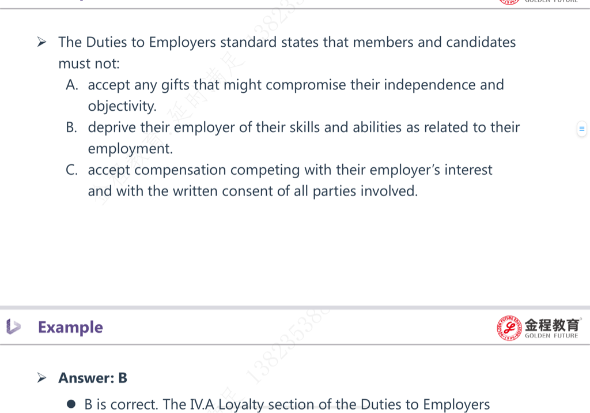Click the 'Example' slide heading
This screenshot has width=590, height=413.
[x=70, y=327]
